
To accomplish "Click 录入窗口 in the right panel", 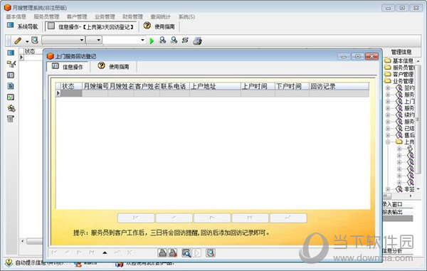I will 392,205.
